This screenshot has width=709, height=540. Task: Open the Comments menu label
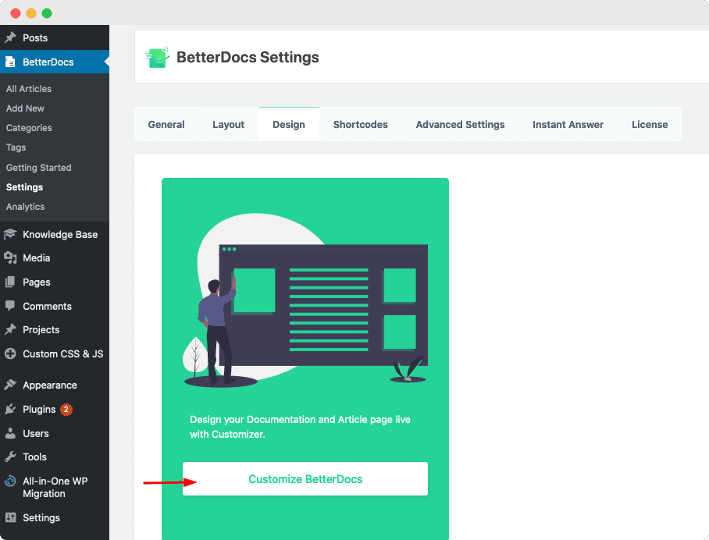point(47,306)
